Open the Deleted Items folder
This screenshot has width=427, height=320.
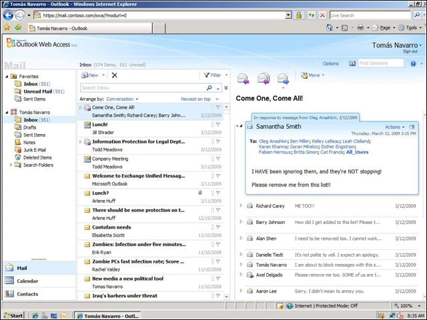click(x=37, y=157)
